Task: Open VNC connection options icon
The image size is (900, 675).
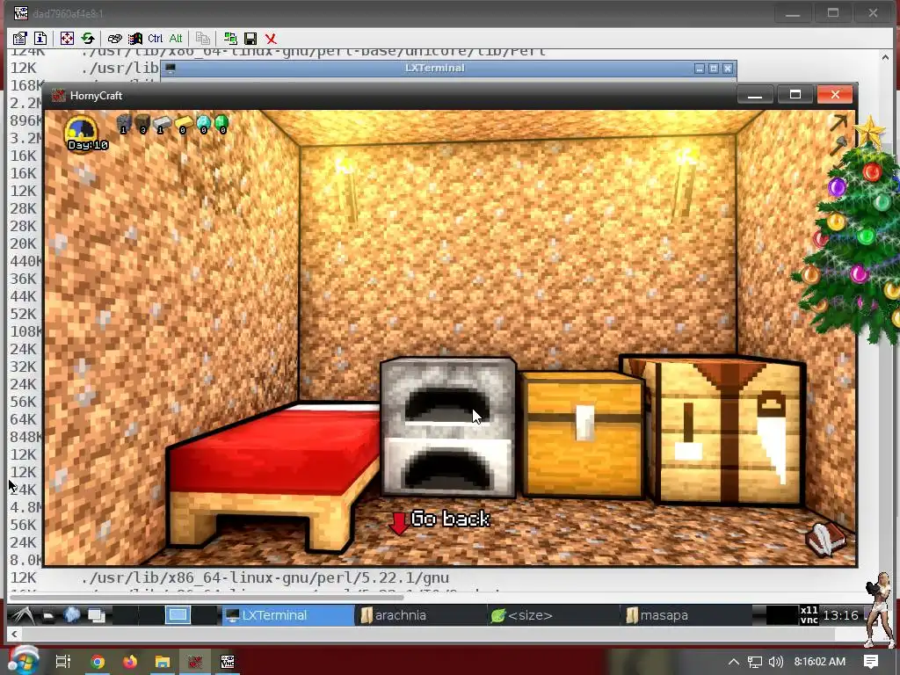Action: (x=19, y=39)
